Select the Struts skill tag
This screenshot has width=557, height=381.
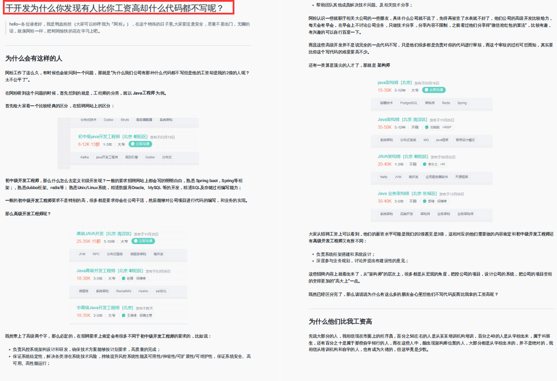point(125,120)
